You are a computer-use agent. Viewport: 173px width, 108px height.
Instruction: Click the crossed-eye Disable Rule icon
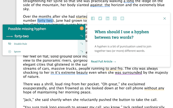10,44
